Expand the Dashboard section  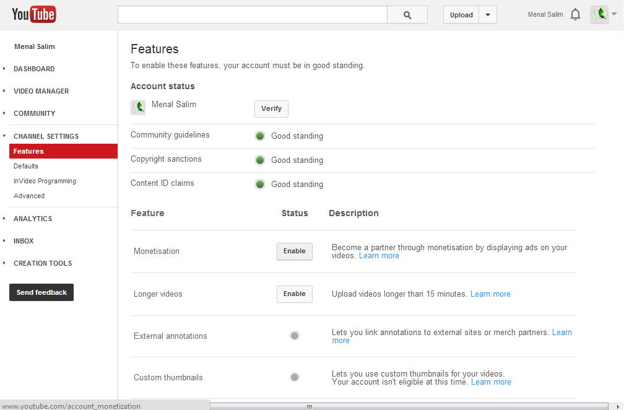coord(34,69)
